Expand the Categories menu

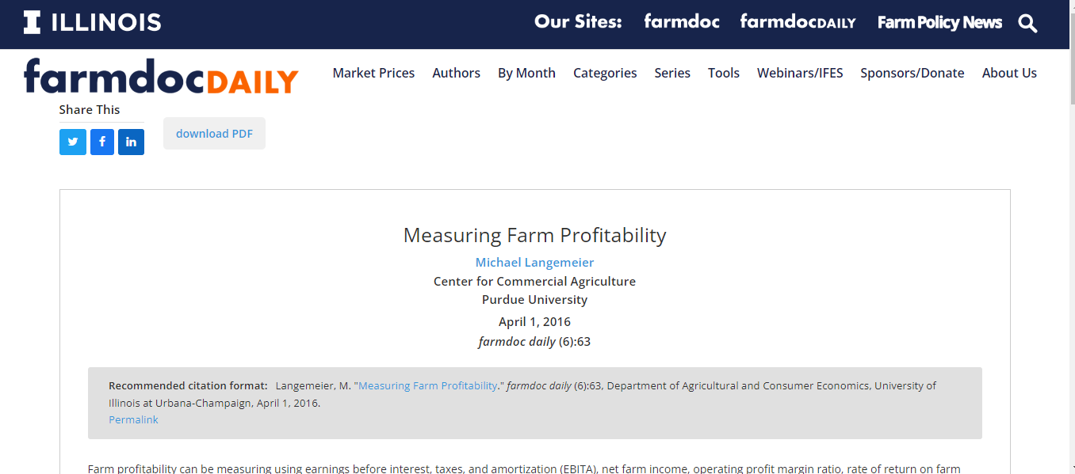tap(605, 73)
